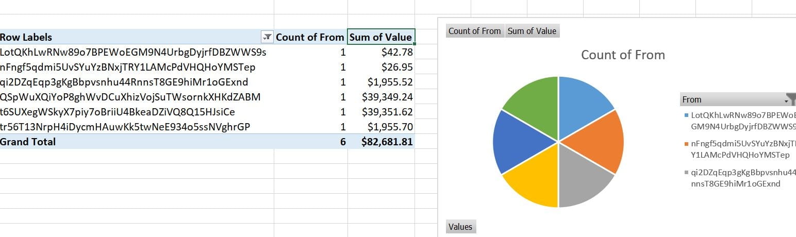Click the Sum of Value chart field button

(x=532, y=31)
